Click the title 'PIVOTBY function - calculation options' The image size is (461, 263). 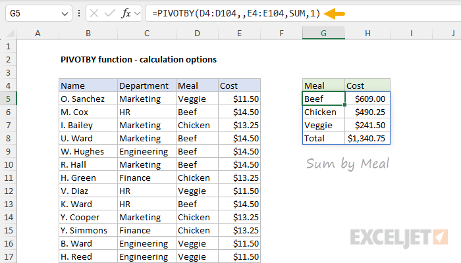pyautogui.click(x=138, y=60)
